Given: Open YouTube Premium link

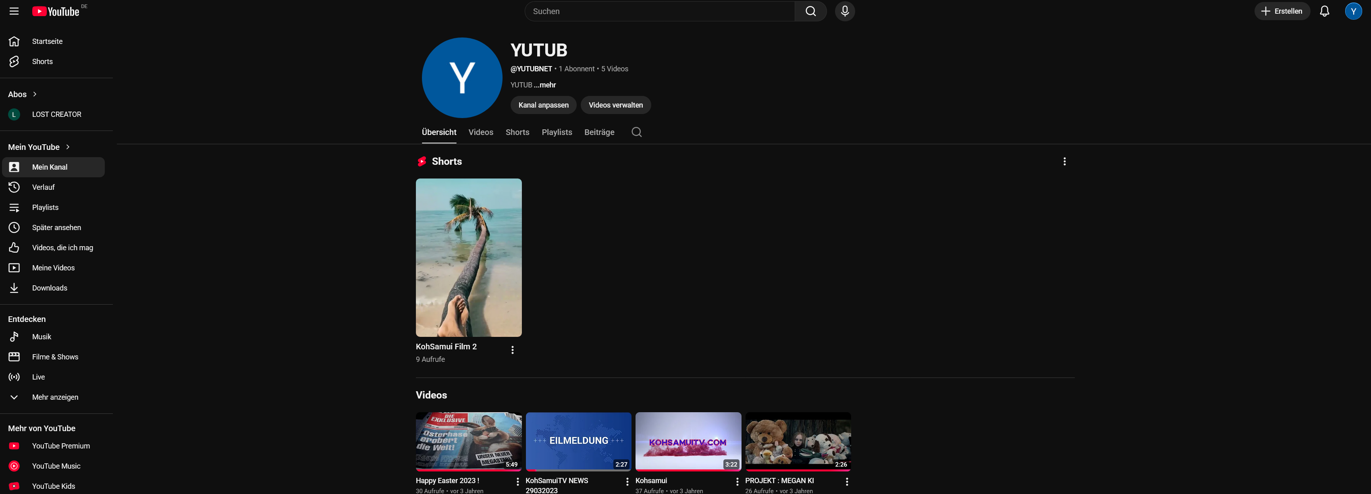Looking at the screenshot, I should point(53,446).
